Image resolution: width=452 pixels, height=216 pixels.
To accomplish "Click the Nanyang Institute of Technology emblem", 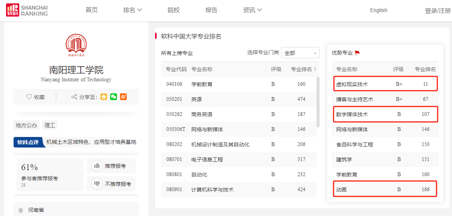I will 76,44.
